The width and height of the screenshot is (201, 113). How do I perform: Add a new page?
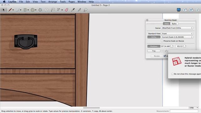(x=185, y=10)
